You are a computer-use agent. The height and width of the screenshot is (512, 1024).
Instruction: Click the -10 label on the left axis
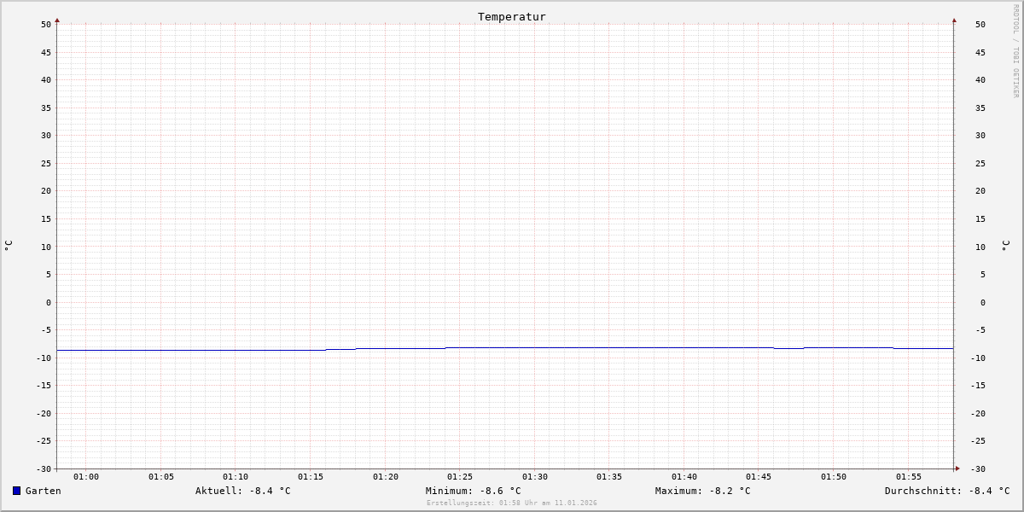pos(44,358)
